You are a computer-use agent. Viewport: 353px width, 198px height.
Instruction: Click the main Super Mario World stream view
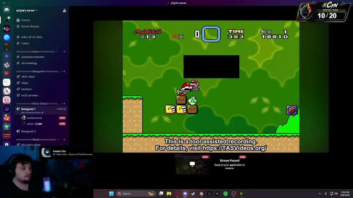211,86
